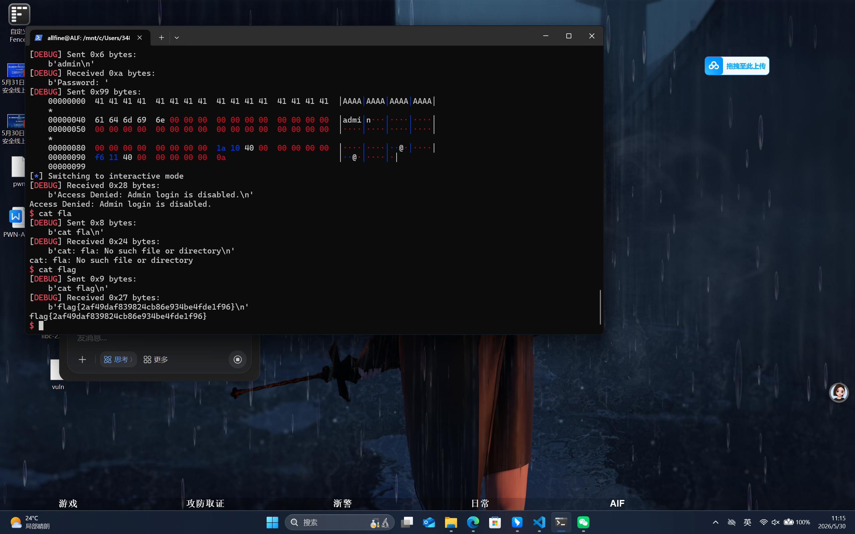Click the terminal prompt cursor line
The width and height of the screenshot is (855, 534).
click(36, 326)
